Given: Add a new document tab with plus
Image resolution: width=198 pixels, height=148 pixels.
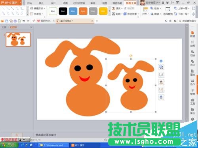Looking at the screenshot, I should pyautogui.click(x=97, y=21).
